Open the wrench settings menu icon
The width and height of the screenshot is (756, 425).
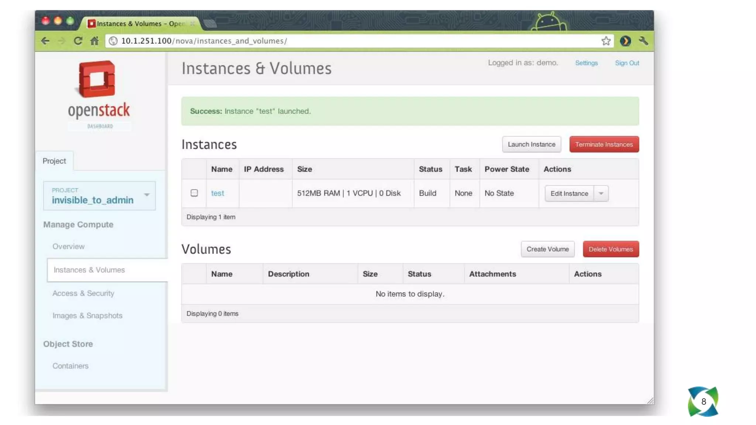(x=643, y=41)
